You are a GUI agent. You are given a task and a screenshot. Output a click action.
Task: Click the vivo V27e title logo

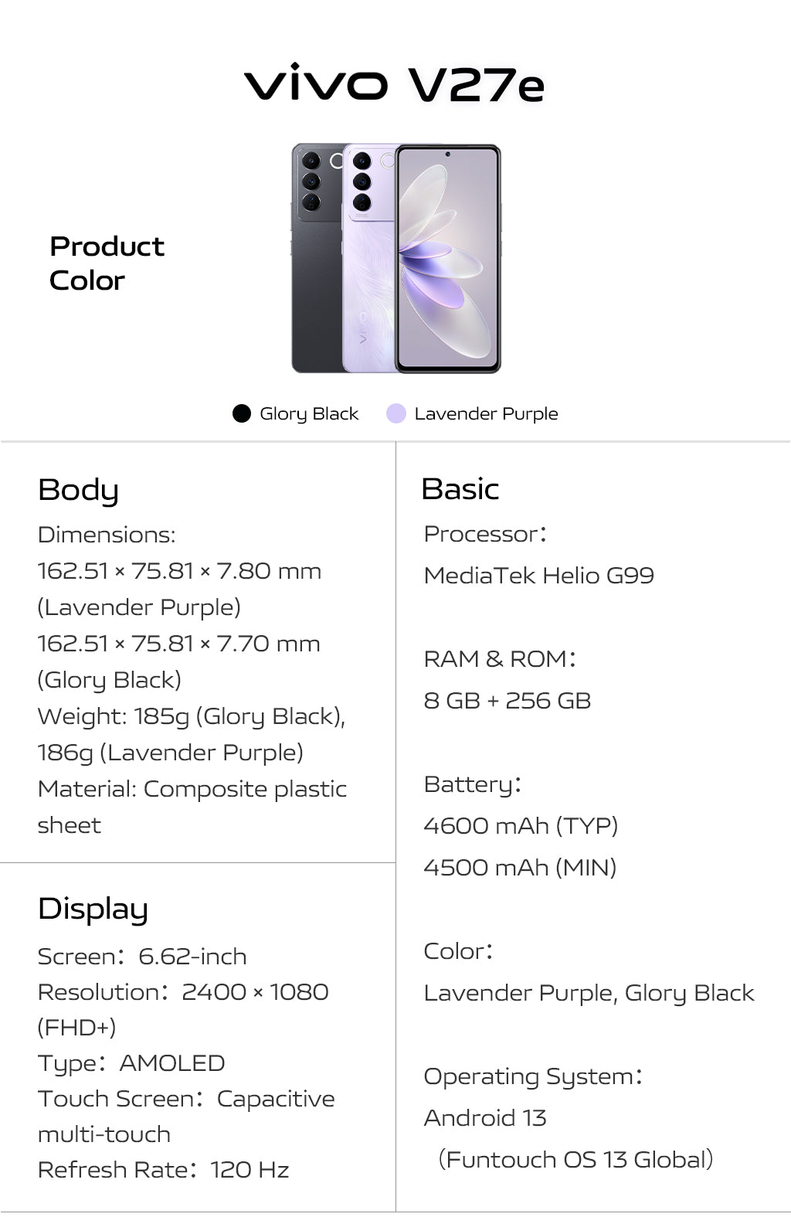[395, 84]
